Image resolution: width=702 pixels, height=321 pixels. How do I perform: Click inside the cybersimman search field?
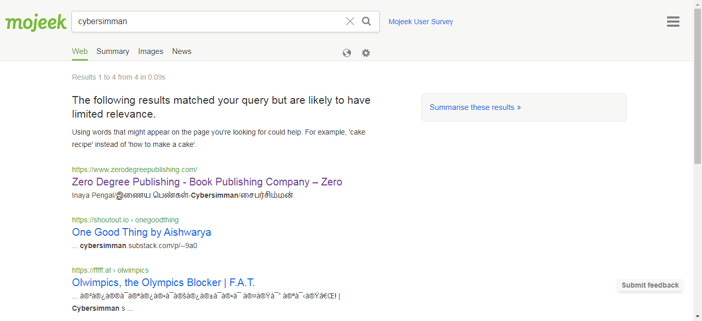[x=206, y=22]
